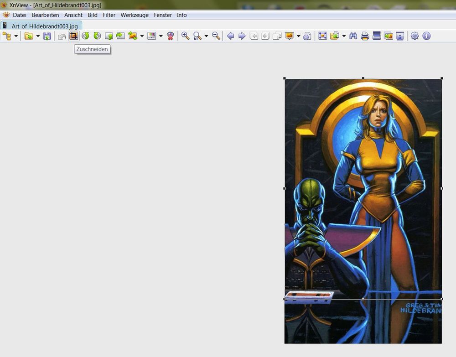Viewport: 456px width, 357px height.
Task: Expand the browser icon dropdown arrow
Action: pyautogui.click(x=16, y=36)
